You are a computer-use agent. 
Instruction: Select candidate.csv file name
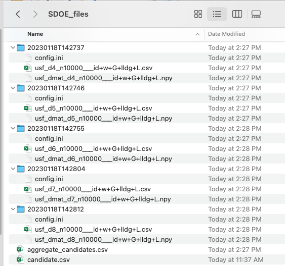(x=49, y=260)
